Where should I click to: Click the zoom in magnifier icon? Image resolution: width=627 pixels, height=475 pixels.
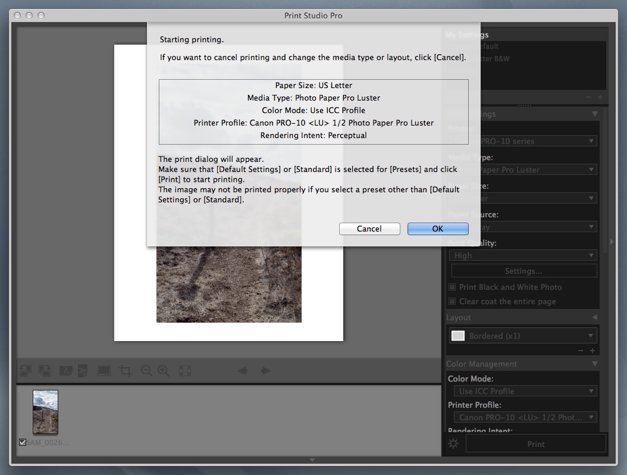(164, 371)
